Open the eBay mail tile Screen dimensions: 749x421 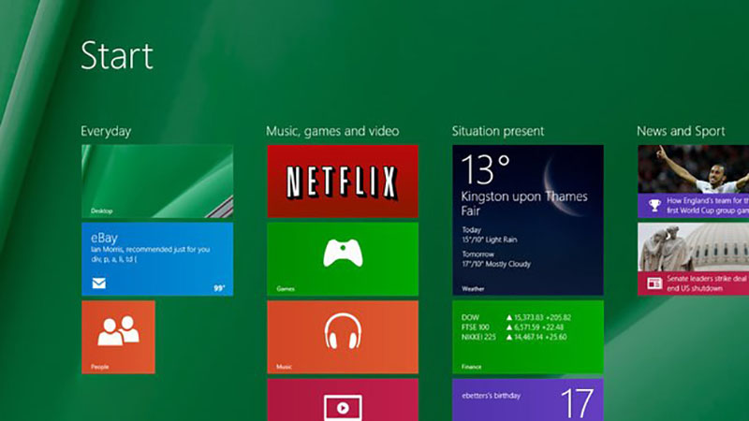157,259
